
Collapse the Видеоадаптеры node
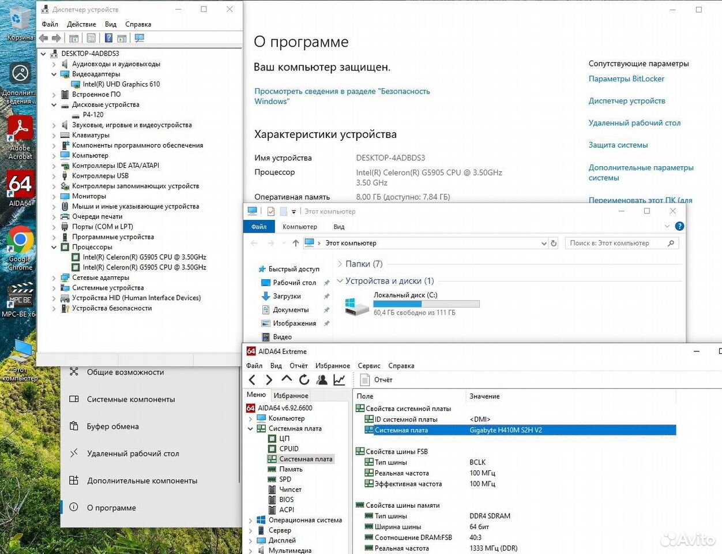point(54,74)
